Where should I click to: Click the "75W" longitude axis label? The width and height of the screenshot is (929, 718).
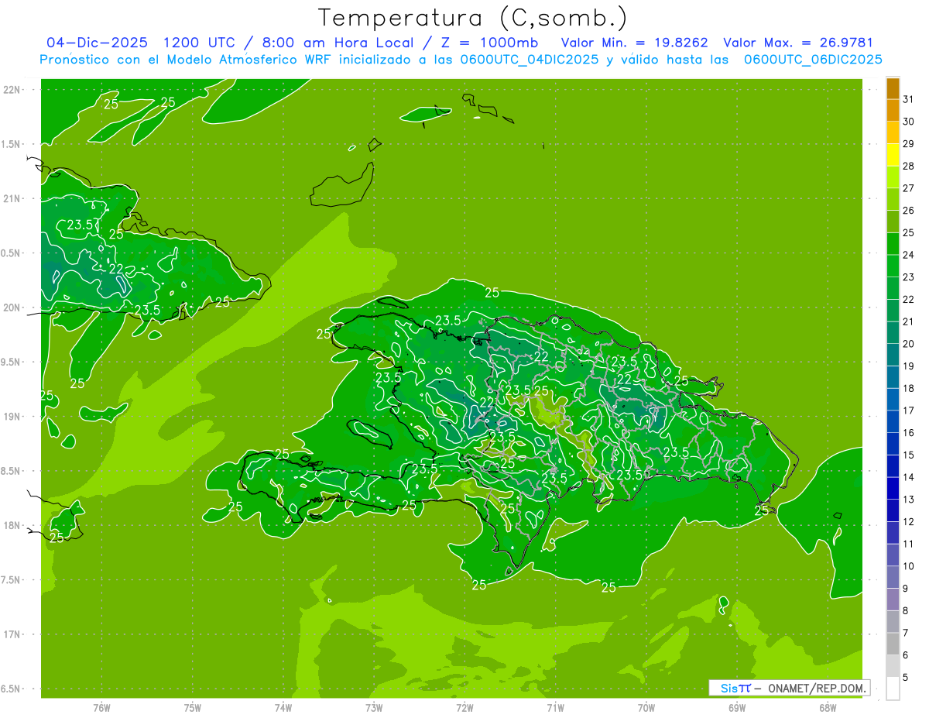(x=193, y=707)
